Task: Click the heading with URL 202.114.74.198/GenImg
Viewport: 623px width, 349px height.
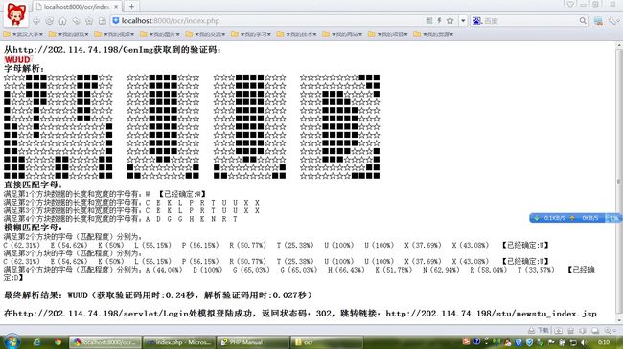Action: pyautogui.click(x=112, y=50)
